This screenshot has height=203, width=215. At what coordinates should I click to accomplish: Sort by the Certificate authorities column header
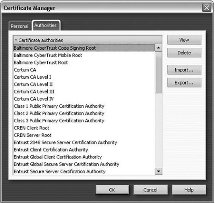pyautogui.click(x=87, y=40)
